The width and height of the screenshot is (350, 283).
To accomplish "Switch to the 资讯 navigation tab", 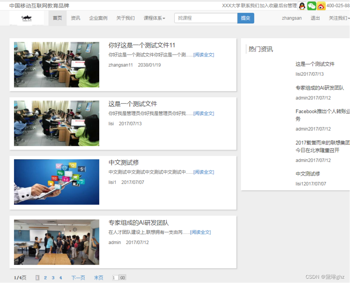I will [75, 18].
